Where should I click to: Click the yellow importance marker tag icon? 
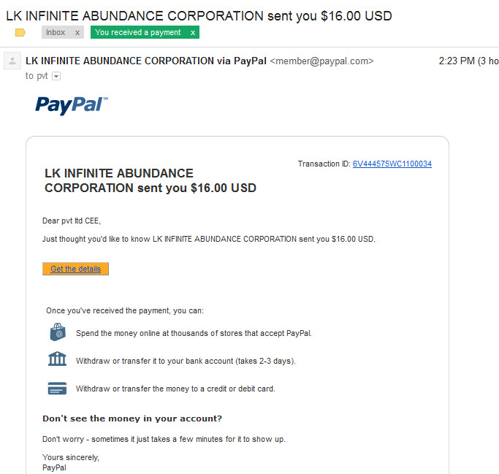point(20,32)
